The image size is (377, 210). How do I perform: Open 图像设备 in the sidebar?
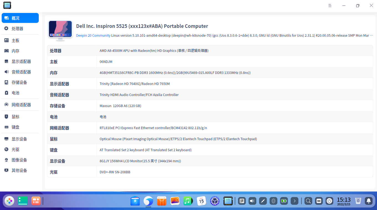click(20, 160)
